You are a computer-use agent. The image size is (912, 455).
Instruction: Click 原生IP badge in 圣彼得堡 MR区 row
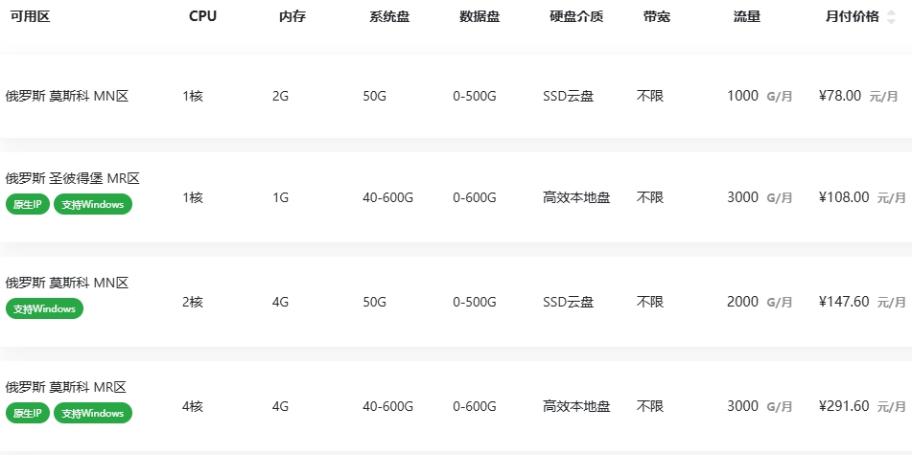click(x=27, y=204)
